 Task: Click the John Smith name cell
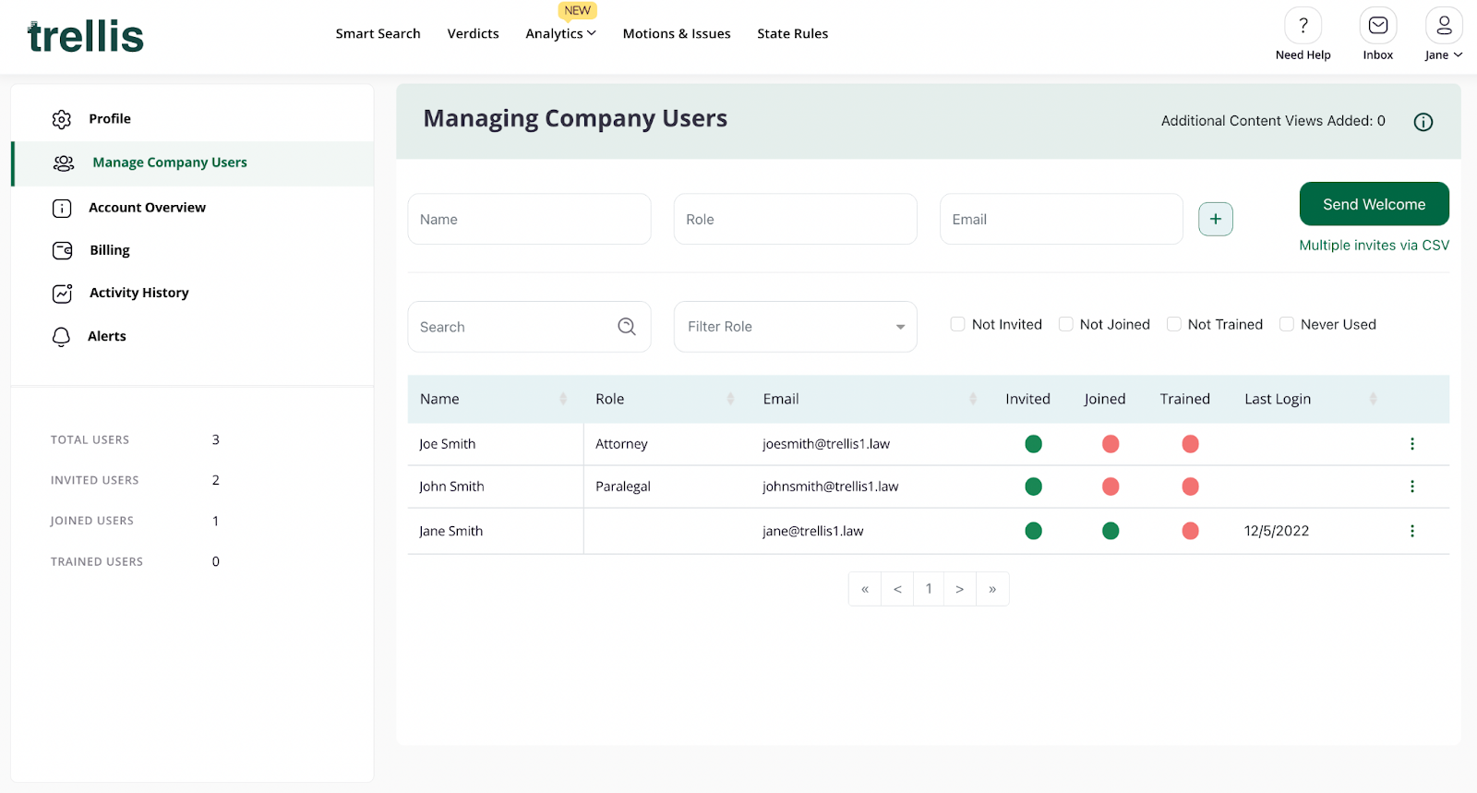(x=451, y=487)
